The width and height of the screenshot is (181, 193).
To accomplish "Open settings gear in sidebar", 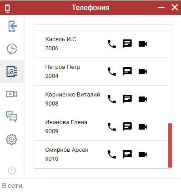I will [x=12, y=140].
